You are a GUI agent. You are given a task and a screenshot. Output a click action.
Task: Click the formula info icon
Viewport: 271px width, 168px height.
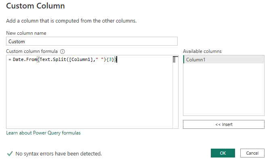pos(62,52)
